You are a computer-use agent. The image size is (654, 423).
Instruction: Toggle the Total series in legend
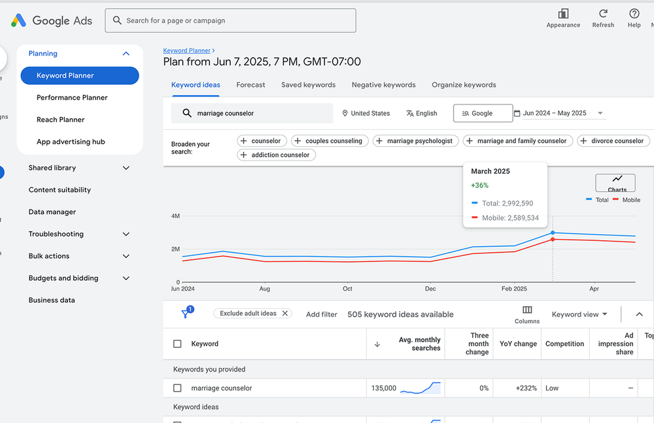597,200
